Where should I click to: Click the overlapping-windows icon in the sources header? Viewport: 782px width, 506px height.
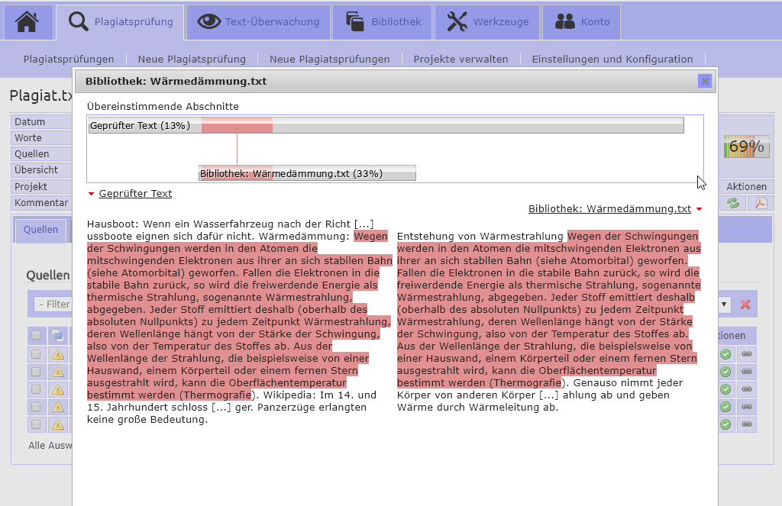click(x=58, y=336)
